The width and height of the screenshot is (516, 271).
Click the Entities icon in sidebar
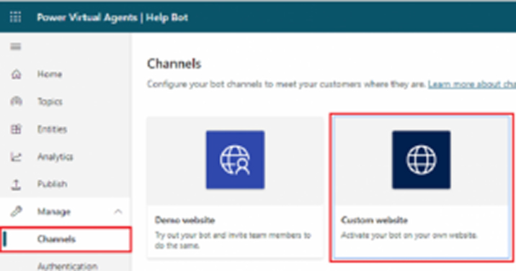tap(16, 129)
